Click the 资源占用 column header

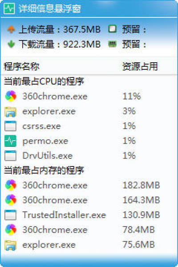[x=140, y=66]
